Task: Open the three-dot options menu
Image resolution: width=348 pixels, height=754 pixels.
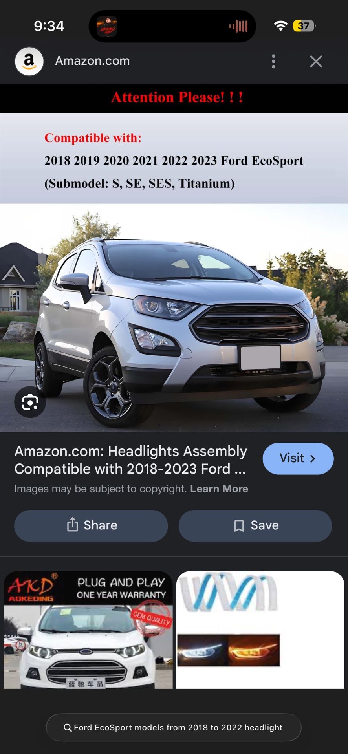Action: (x=274, y=61)
